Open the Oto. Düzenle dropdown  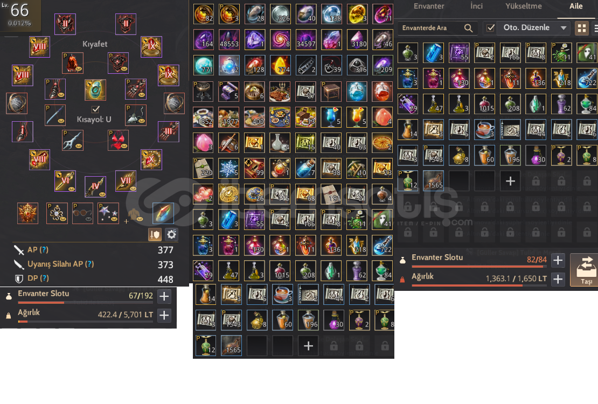coord(533,28)
